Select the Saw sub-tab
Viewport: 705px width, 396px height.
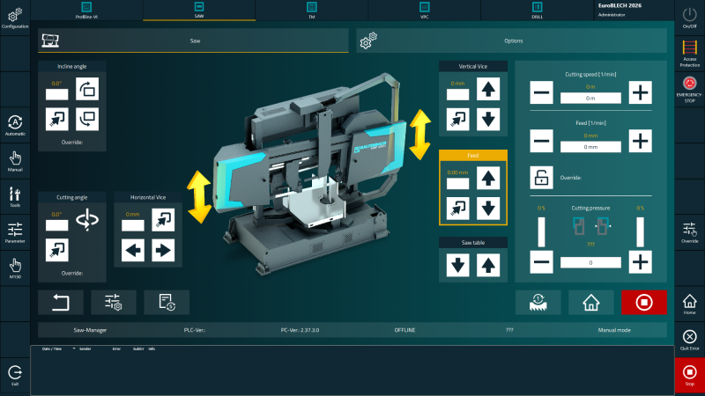tap(193, 40)
